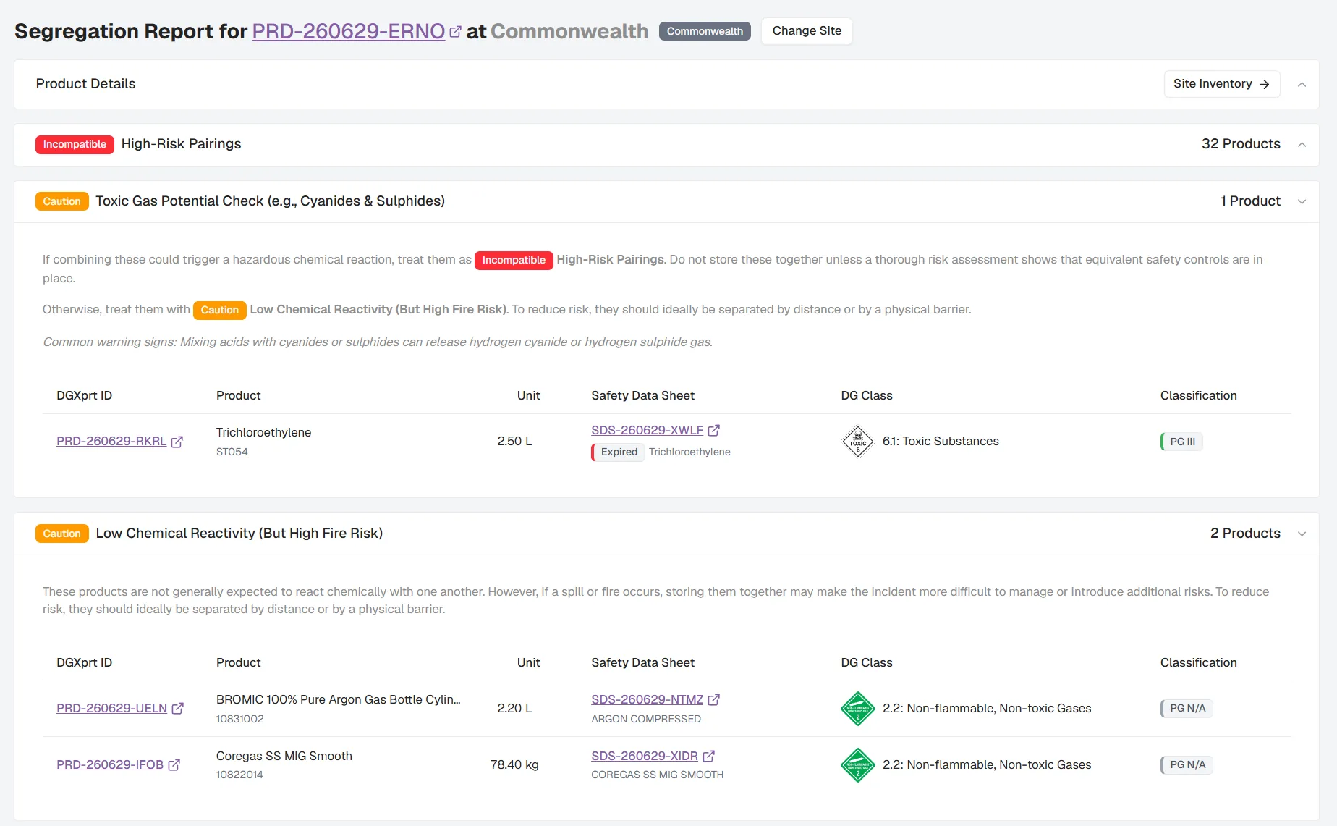Click the '2.20 L' unit value
The image size is (1337, 826).
tap(514, 708)
